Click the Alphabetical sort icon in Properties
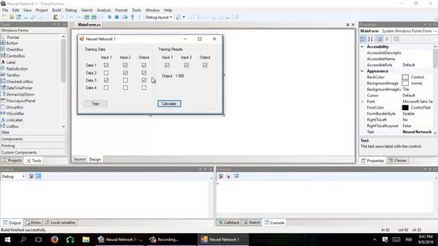Viewport: 438px width, 246px height. pos(370,39)
